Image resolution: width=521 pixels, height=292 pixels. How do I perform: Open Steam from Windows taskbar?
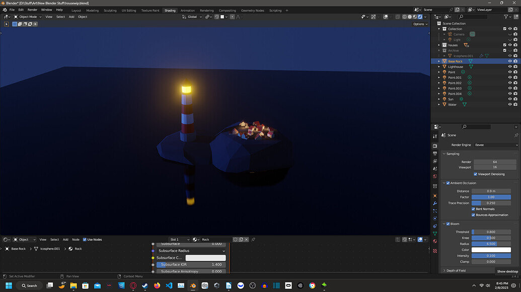coord(145,285)
